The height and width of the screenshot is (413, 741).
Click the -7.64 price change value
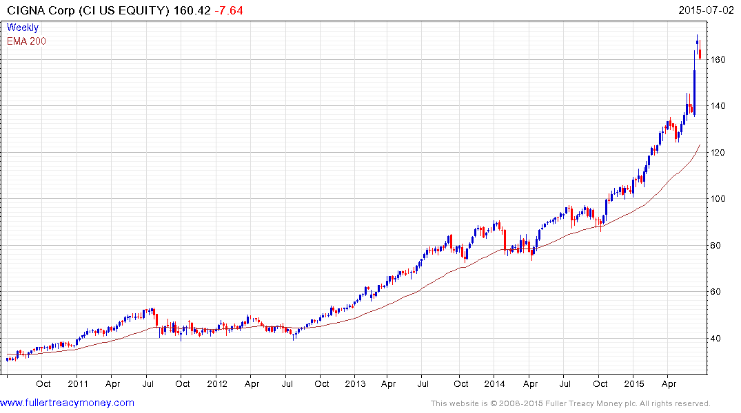click(x=229, y=10)
